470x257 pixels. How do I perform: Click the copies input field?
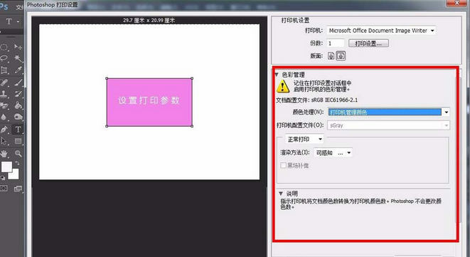click(336, 43)
